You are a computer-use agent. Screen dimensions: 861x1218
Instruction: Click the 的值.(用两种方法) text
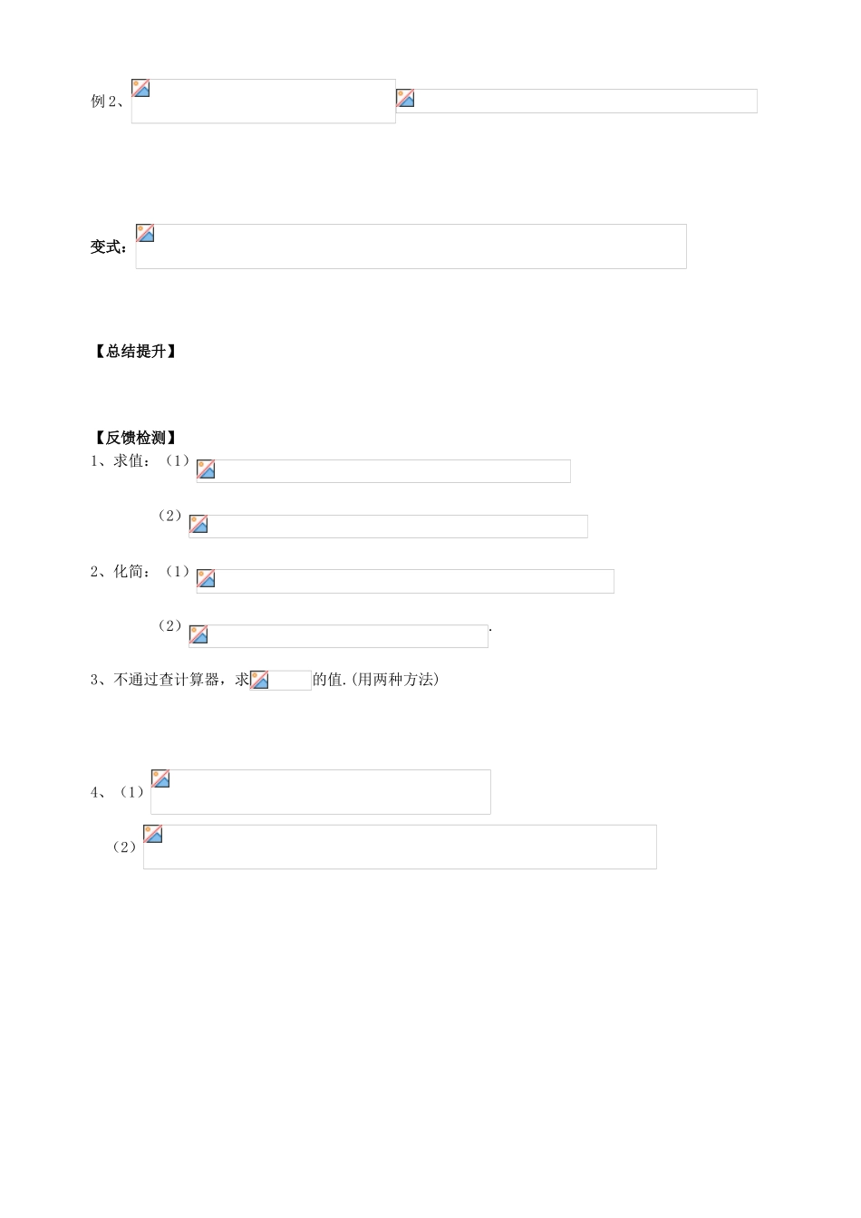(375, 680)
